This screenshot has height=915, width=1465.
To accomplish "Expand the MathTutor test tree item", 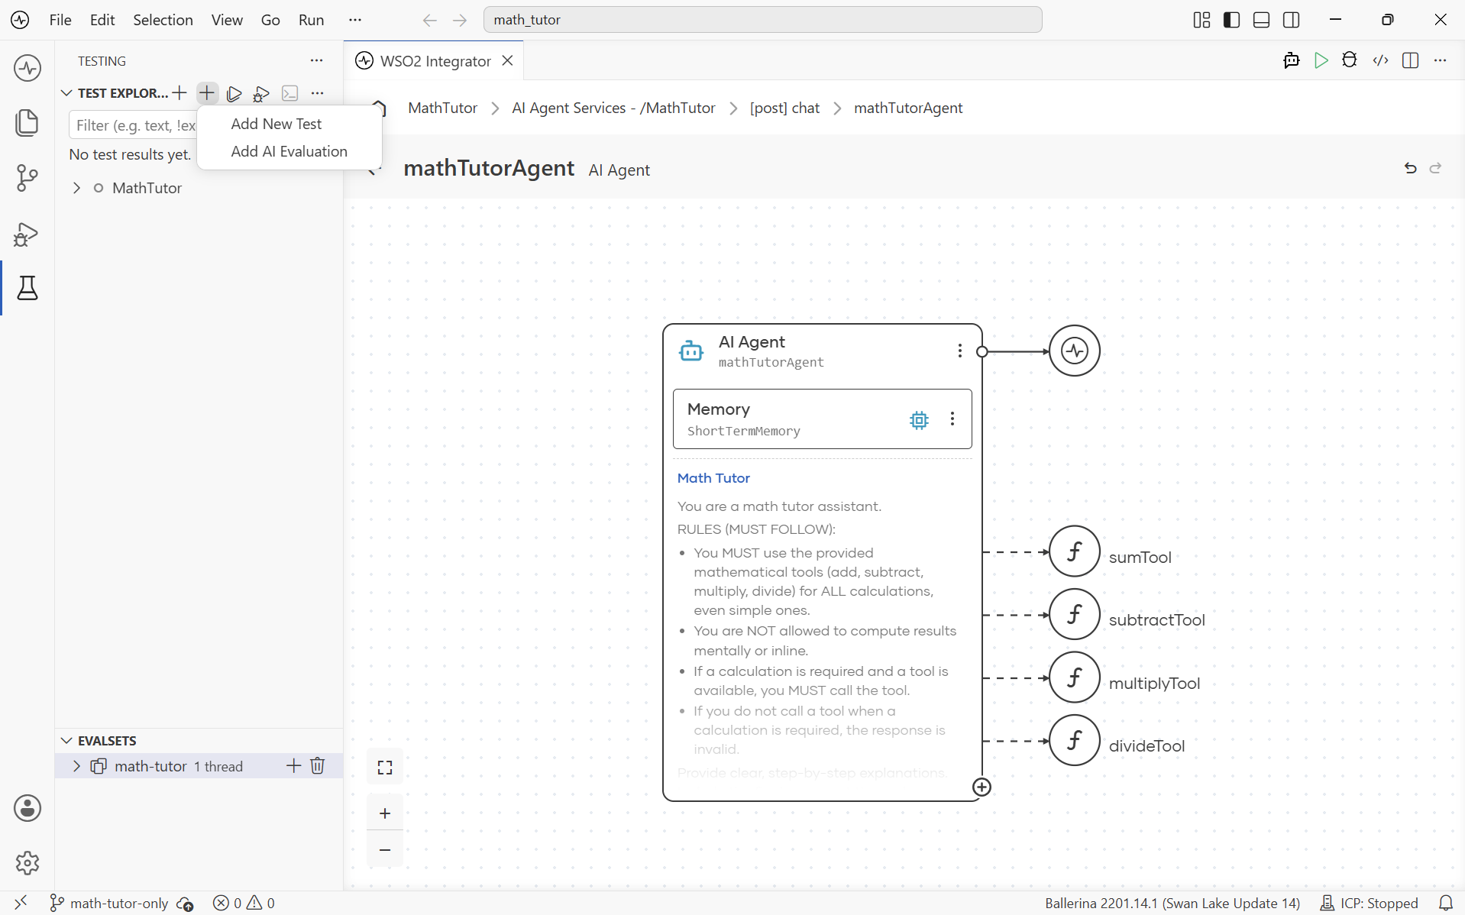I will 76,188.
